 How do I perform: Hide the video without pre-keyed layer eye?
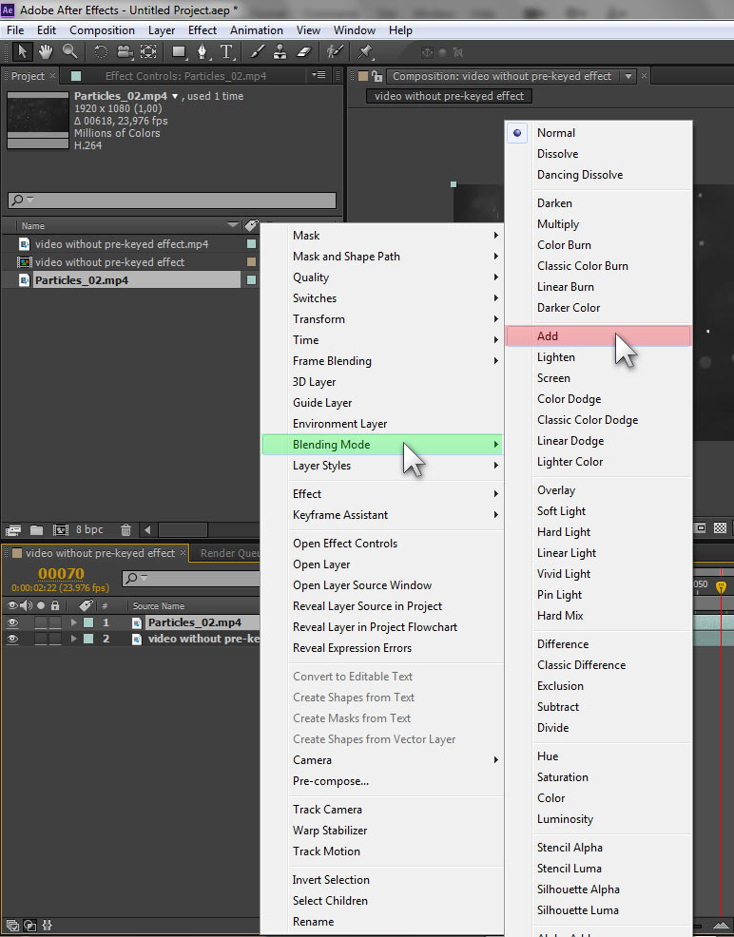[x=12, y=639]
